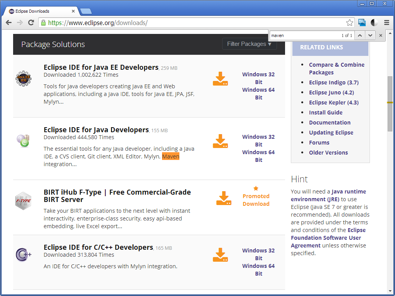
Task: Open the Install Guide link
Action: (x=326, y=113)
